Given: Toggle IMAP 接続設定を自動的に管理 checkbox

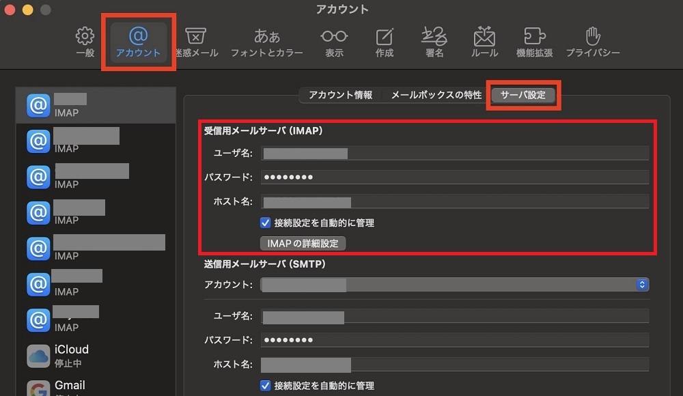Looking at the screenshot, I should [x=265, y=223].
